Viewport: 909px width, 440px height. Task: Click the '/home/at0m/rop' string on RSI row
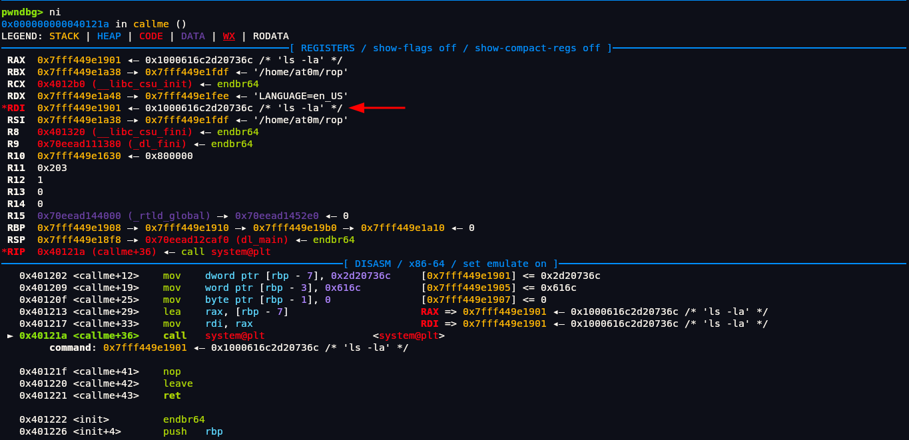pos(300,120)
